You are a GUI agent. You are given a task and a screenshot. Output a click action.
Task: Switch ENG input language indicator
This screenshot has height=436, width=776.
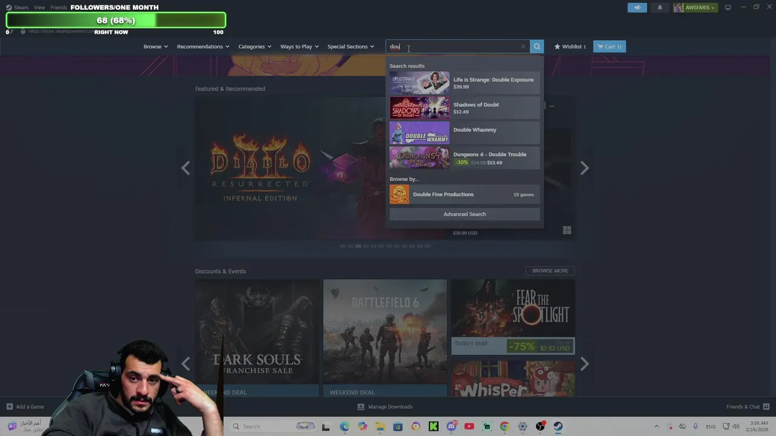(x=711, y=426)
